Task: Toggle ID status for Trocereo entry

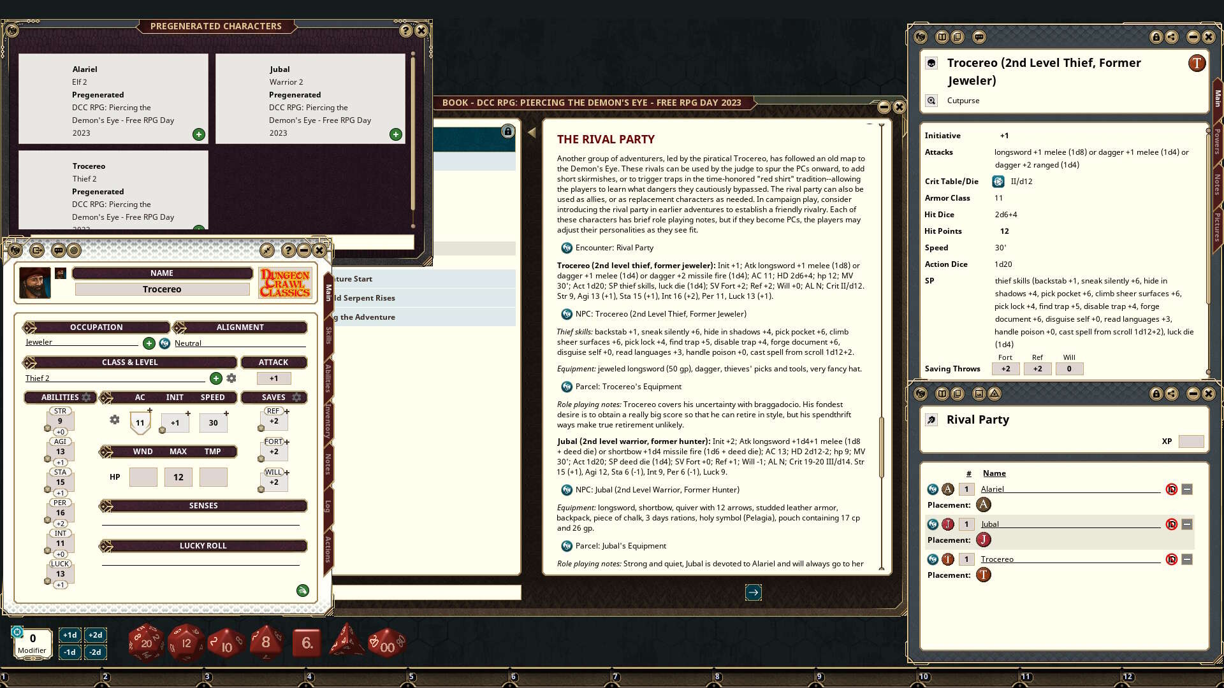Action: 1171,559
